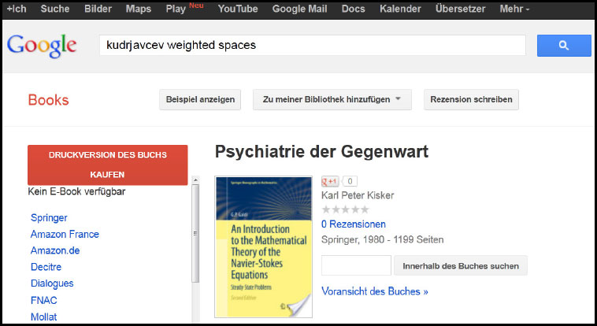Click the Rezension schreiben button
597x326 pixels.
471,99
